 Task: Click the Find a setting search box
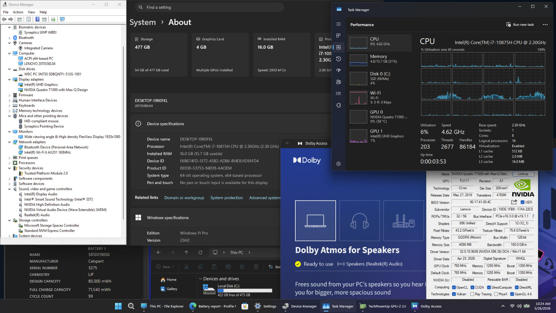coord(210,7)
